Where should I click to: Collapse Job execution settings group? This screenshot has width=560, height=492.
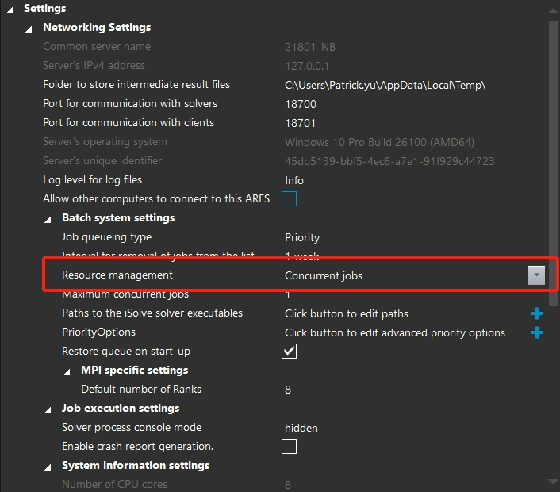[48, 409]
